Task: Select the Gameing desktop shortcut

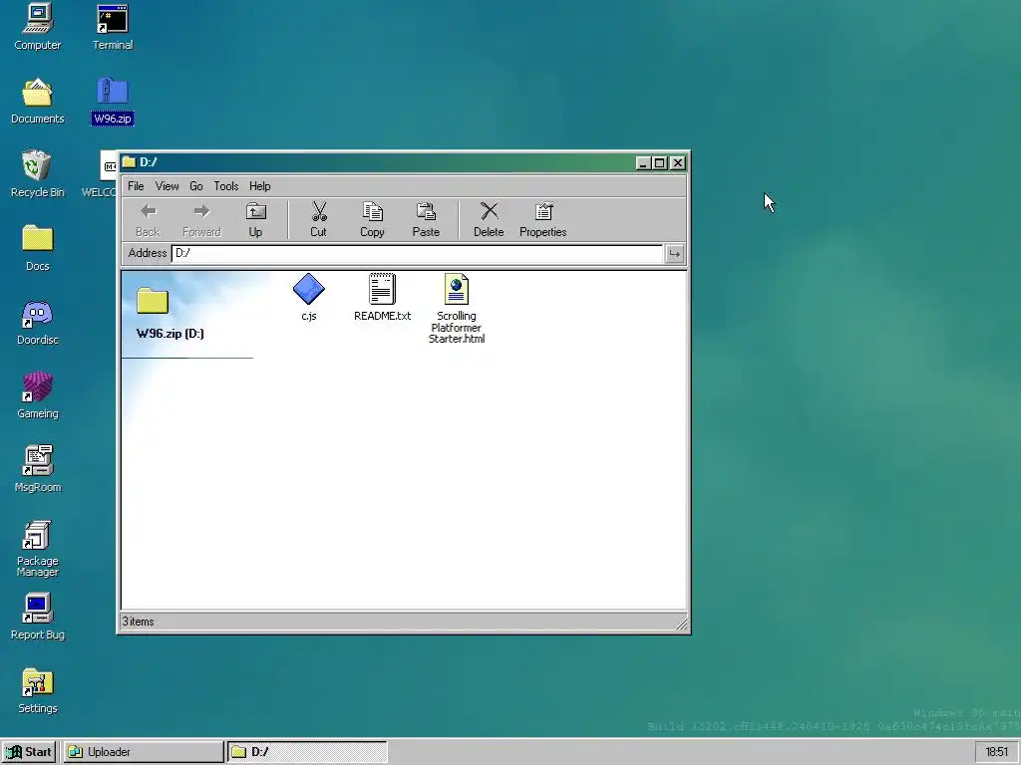Action: pos(38,395)
